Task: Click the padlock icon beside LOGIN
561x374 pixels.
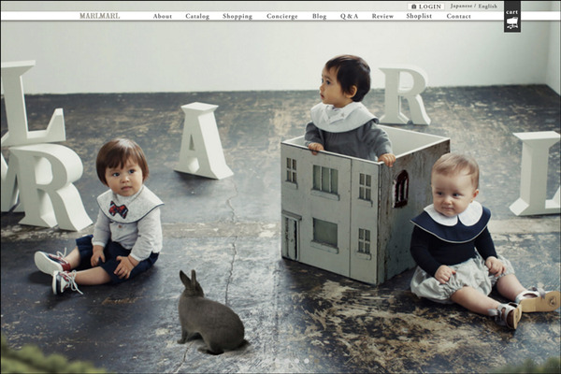Action: [x=414, y=7]
